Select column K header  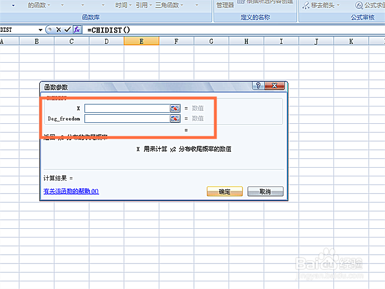[351, 41]
